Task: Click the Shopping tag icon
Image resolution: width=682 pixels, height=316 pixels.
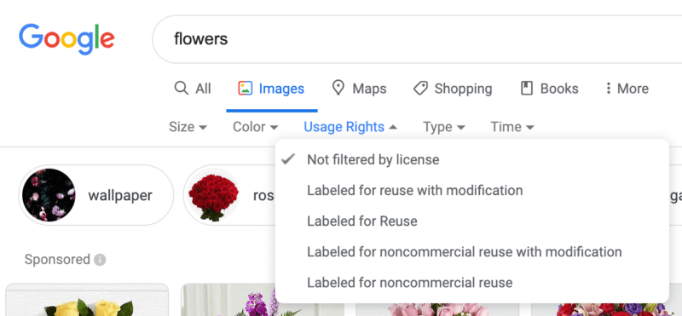Action: coord(420,89)
